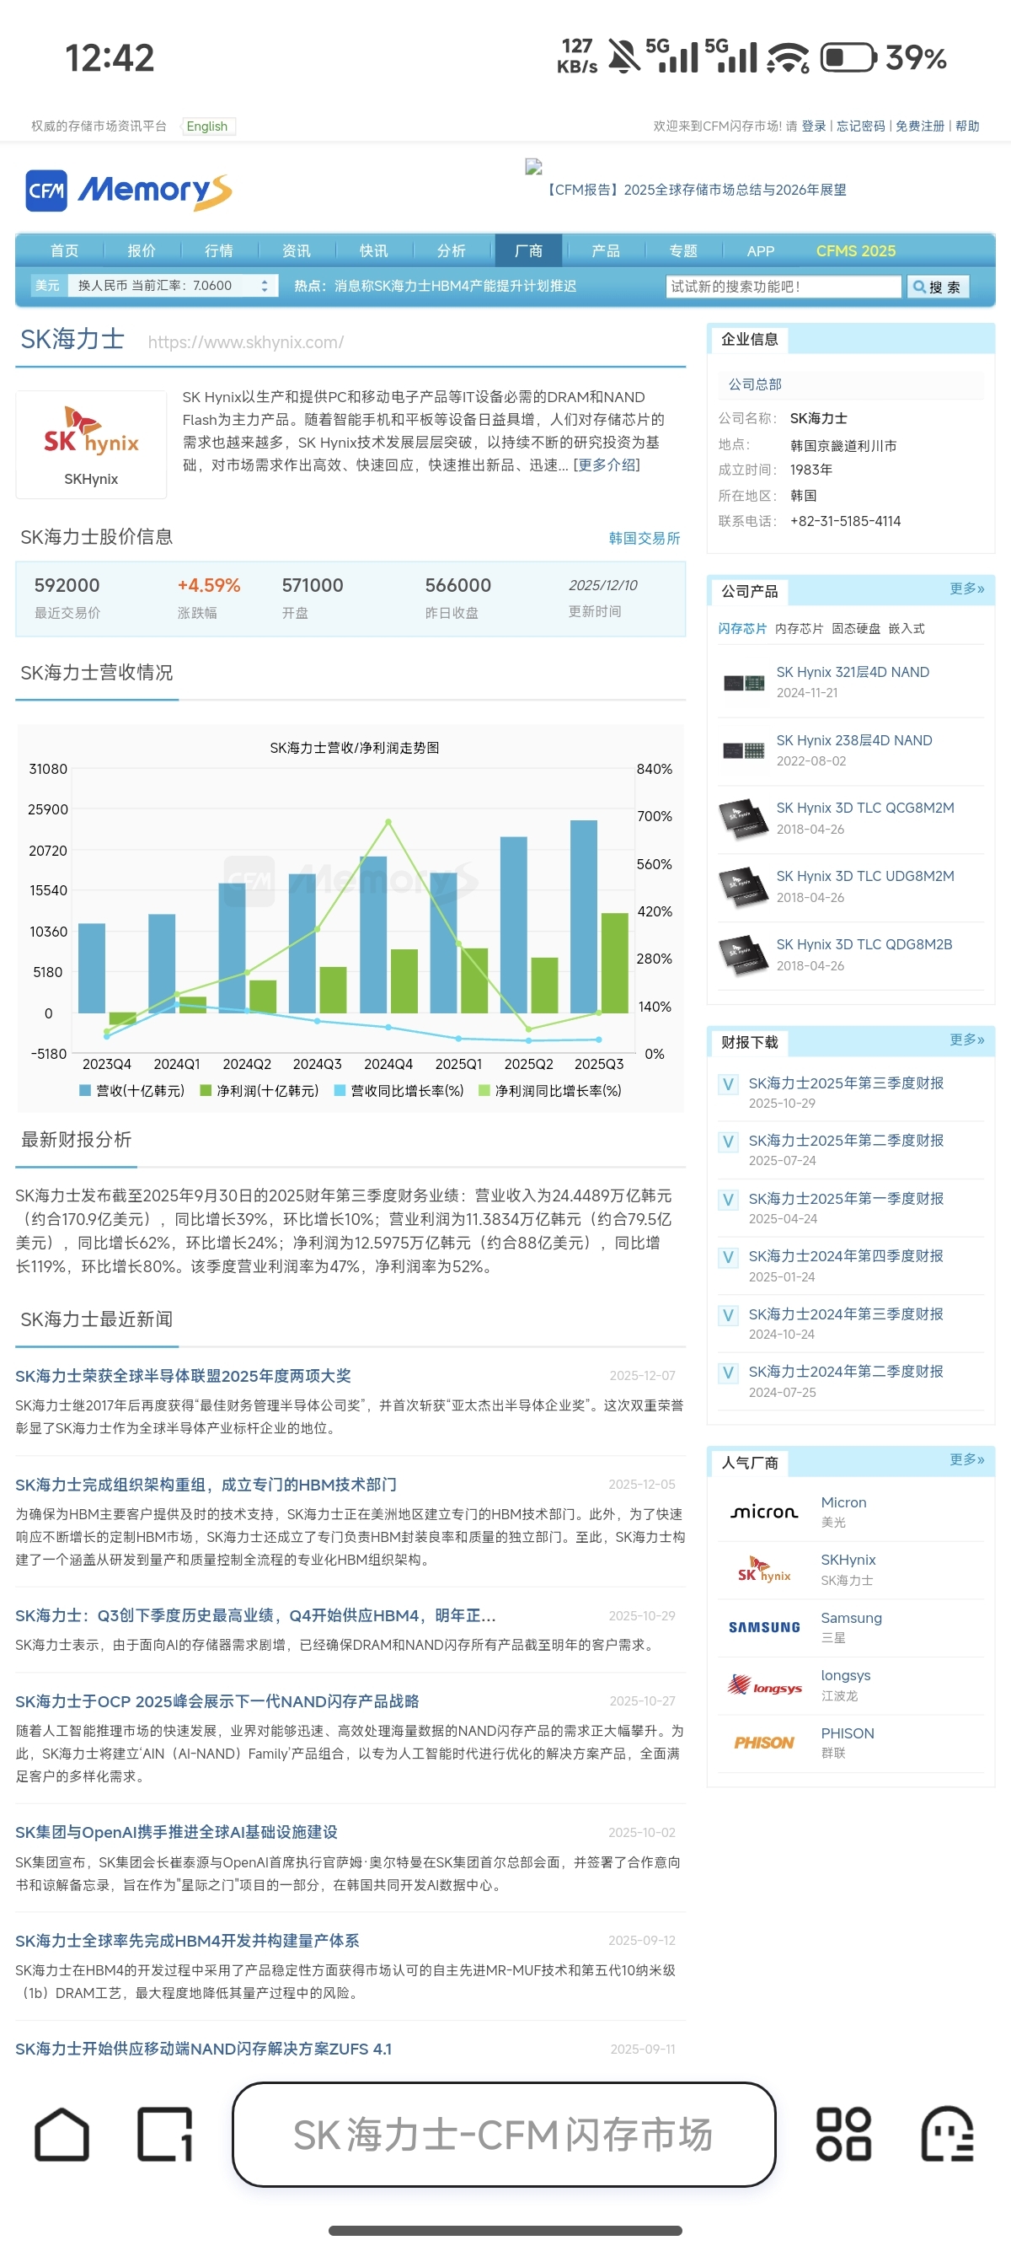Open QCG8M2M chip product image
This screenshot has width=1011, height=2251.
pyautogui.click(x=743, y=819)
